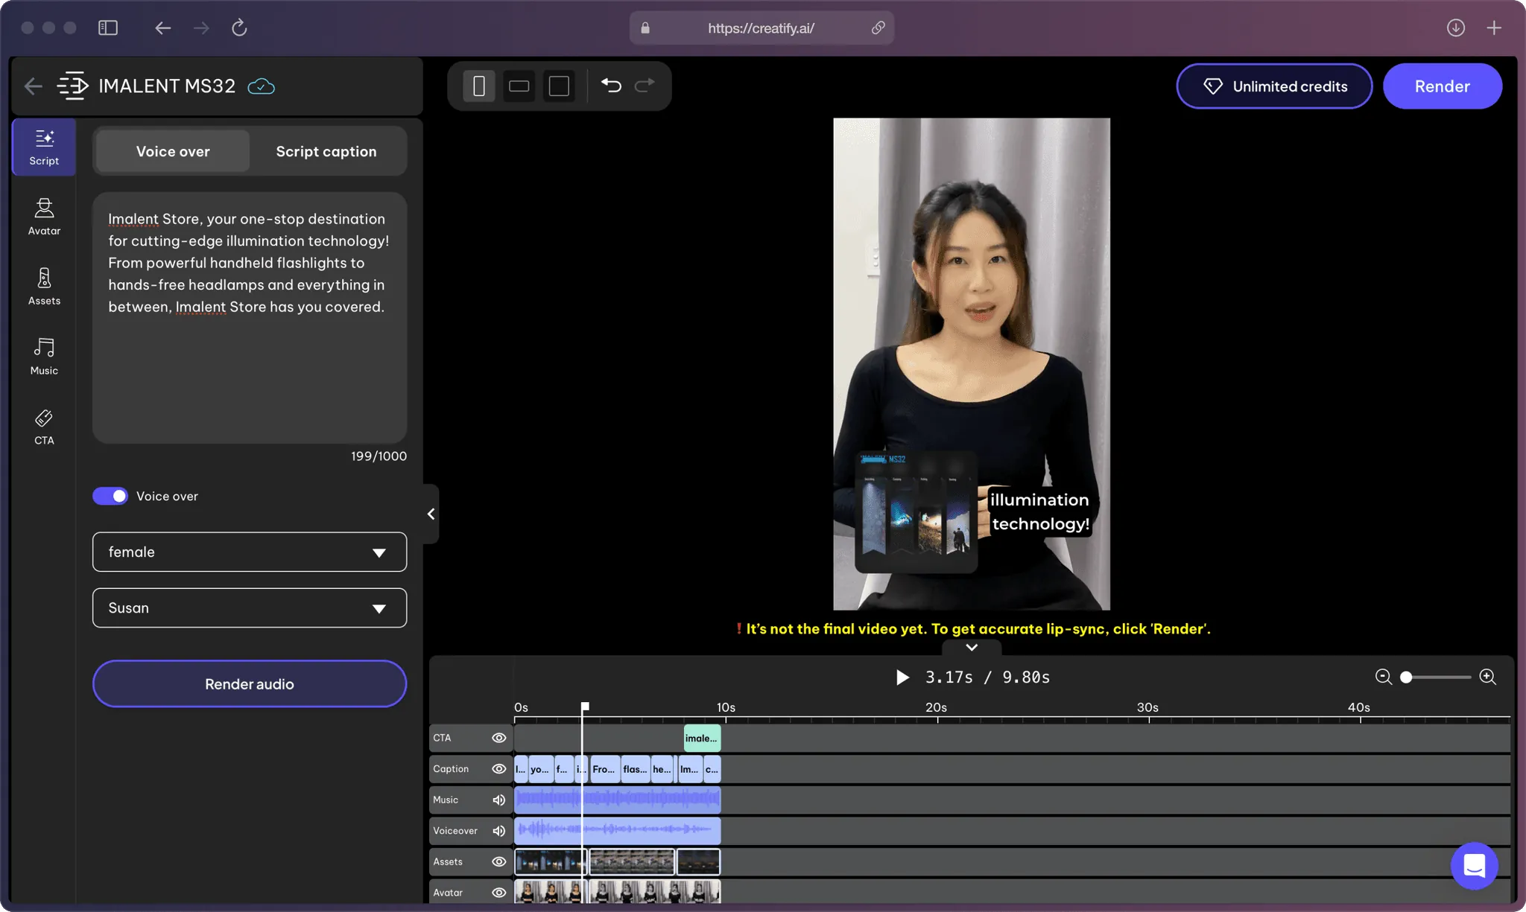Mute the Voiceover track

coord(498,831)
